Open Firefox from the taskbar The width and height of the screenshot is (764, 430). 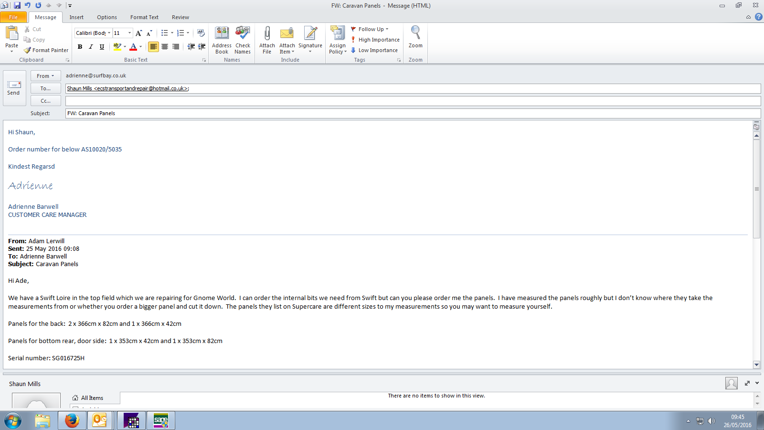click(x=72, y=420)
